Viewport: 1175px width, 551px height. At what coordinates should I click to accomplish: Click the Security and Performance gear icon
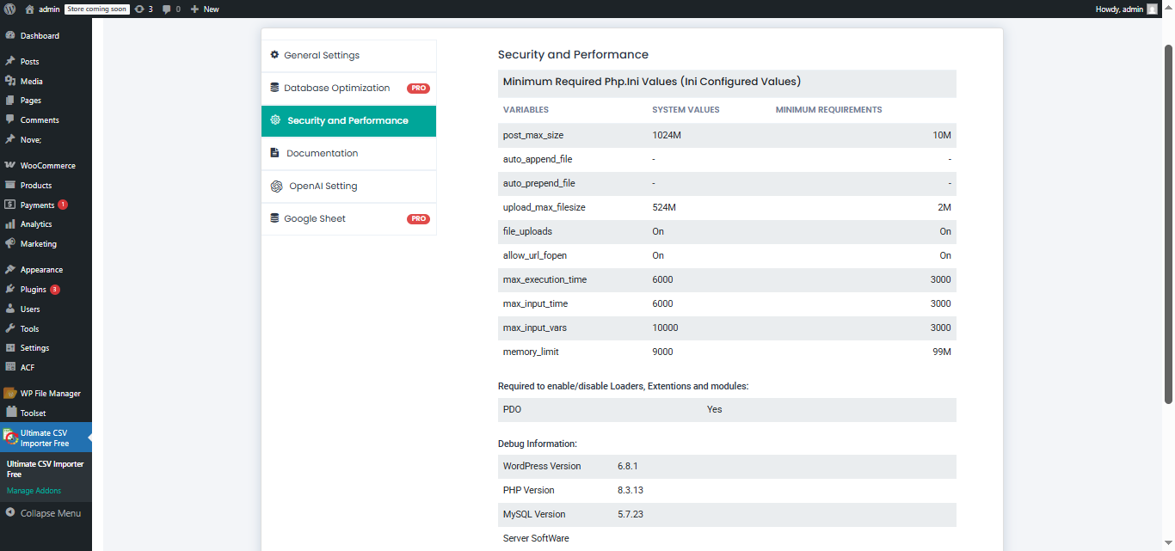click(276, 120)
